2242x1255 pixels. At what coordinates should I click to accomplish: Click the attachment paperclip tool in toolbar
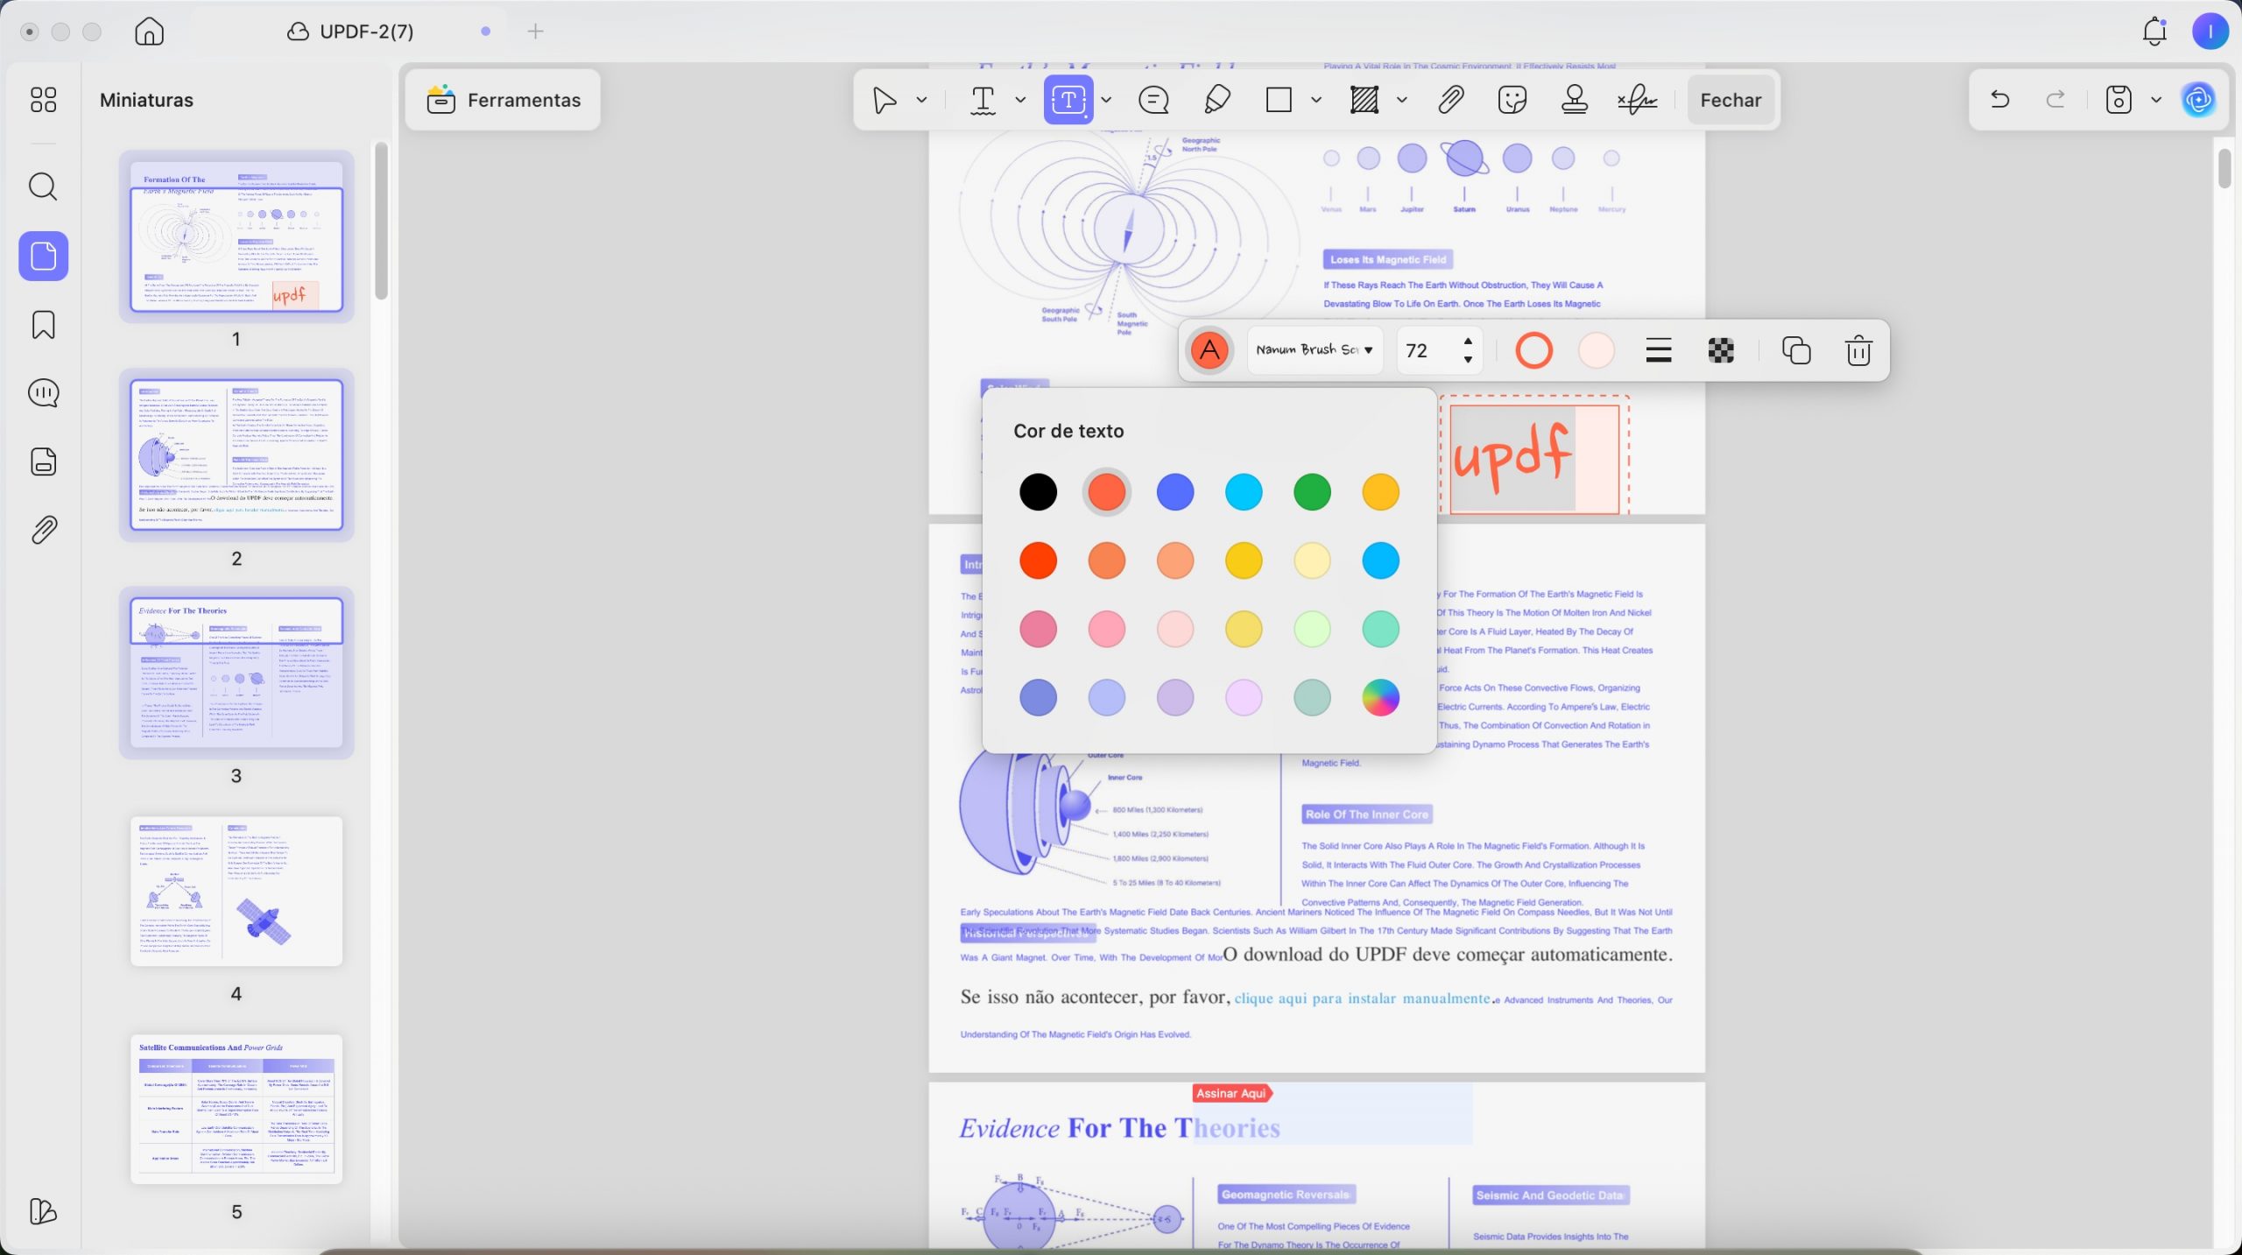1451,100
